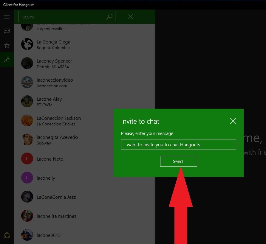Open the more options ellipsis
266x244 pixels.
(148, 17)
